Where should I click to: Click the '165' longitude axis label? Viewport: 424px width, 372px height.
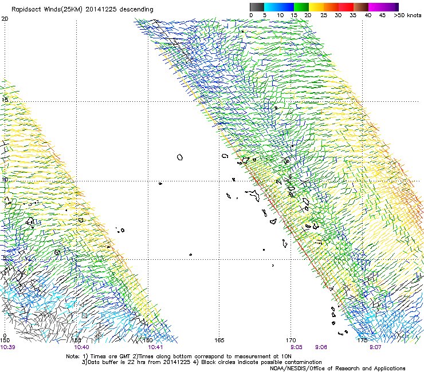tap(219, 340)
